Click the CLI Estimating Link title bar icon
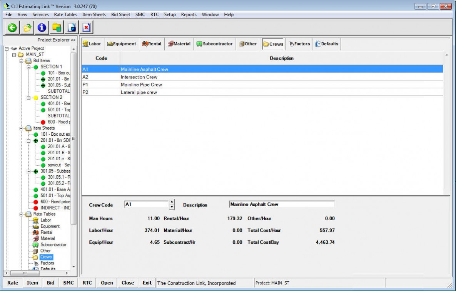The image size is (456, 291). [x=7, y=6]
